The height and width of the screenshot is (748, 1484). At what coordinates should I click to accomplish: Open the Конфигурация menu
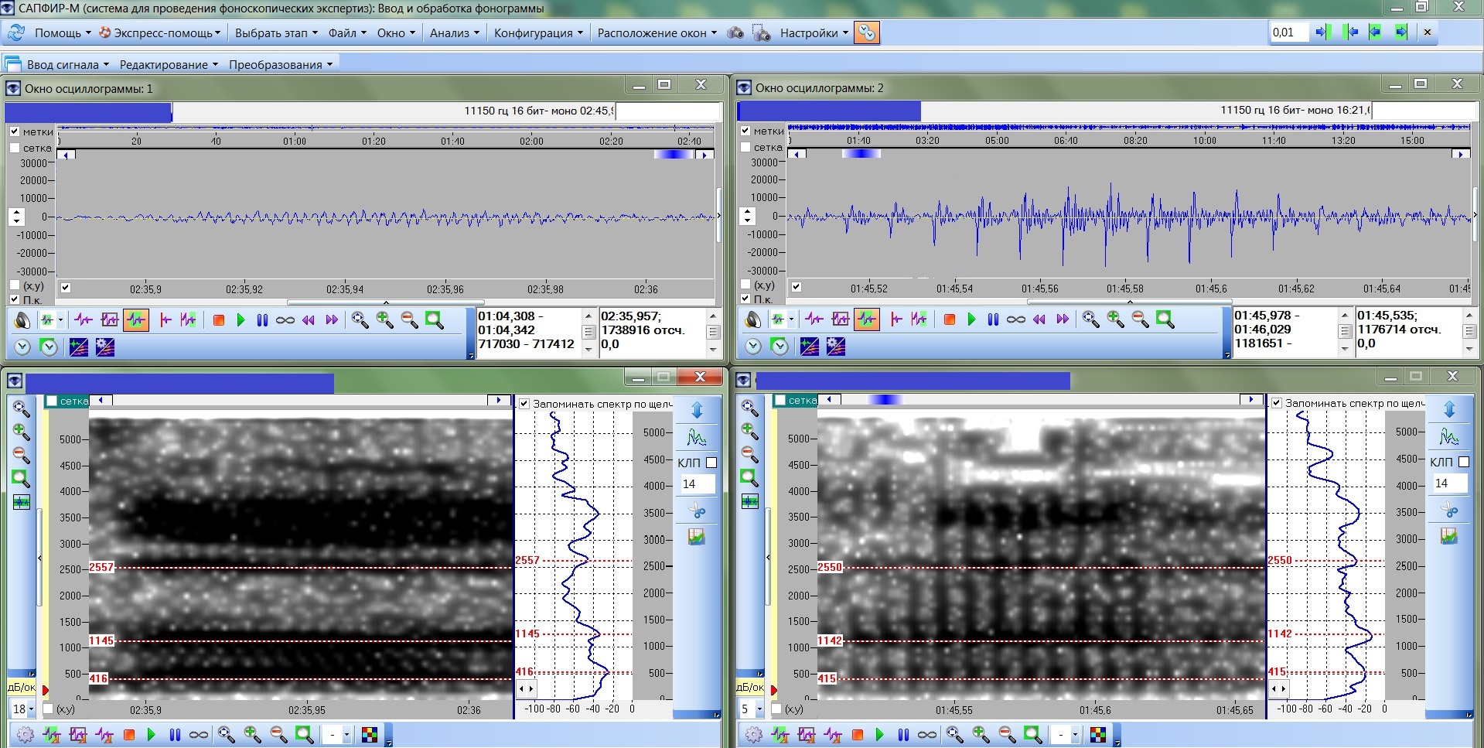[538, 33]
